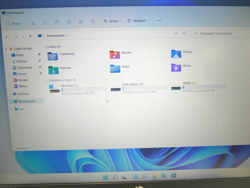Image resolution: width=250 pixels, height=188 pixels.
Task: Click the Copy icon in toolbar
Action: pos(45,22)
